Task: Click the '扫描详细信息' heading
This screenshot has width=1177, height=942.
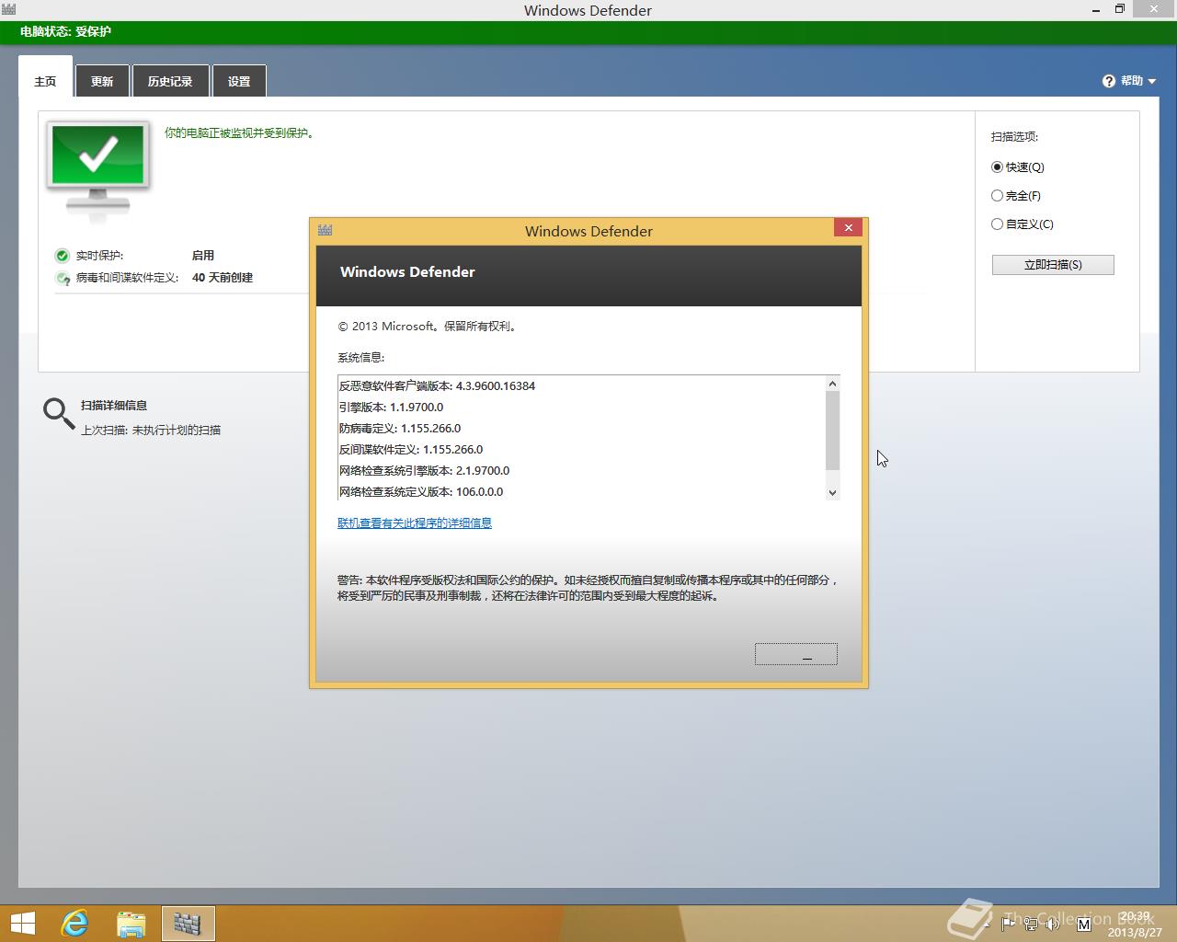Action: [114, 406]
